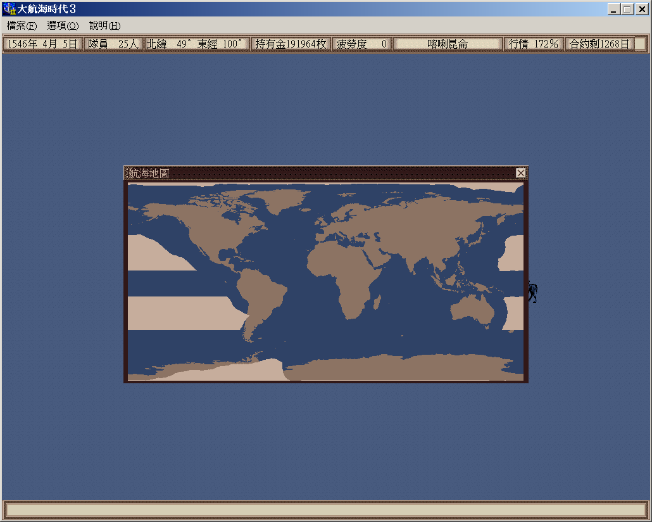Click the 喀喇昆侖 location name panel
The width and height of the screenshot is (652, 522).
tap(448, 44)
